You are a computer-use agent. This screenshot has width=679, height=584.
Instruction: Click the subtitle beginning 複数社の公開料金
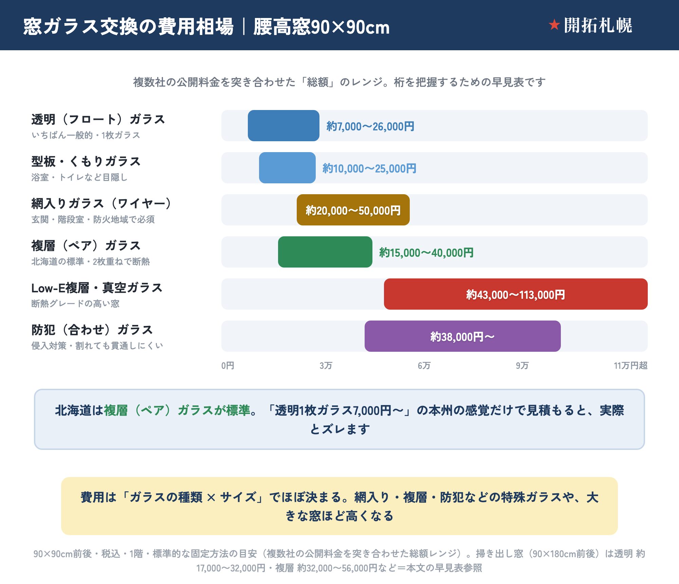pyautogui.click(x=339, y=82)
